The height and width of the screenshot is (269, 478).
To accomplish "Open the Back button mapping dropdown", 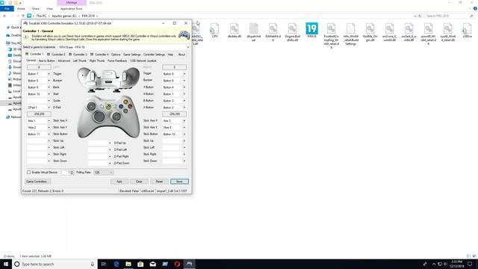I will (x=49, y=87).
